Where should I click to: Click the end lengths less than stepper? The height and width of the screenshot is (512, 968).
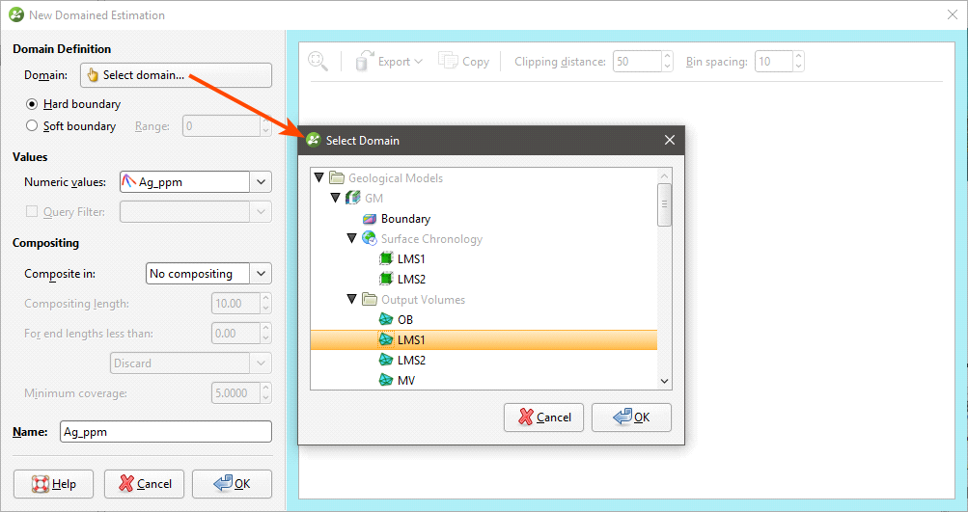[265, 333]
